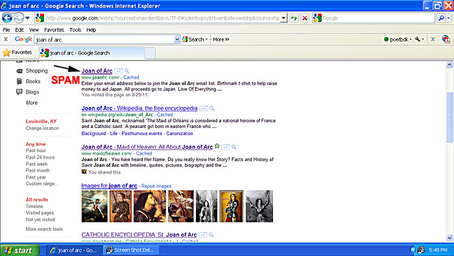Expand More search tools
The image size is (454, 256).
coord(44,229)
